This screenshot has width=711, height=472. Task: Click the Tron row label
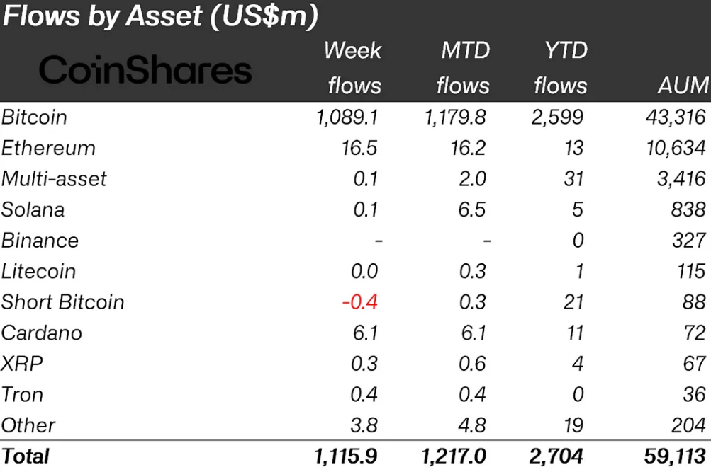(23, 394)
